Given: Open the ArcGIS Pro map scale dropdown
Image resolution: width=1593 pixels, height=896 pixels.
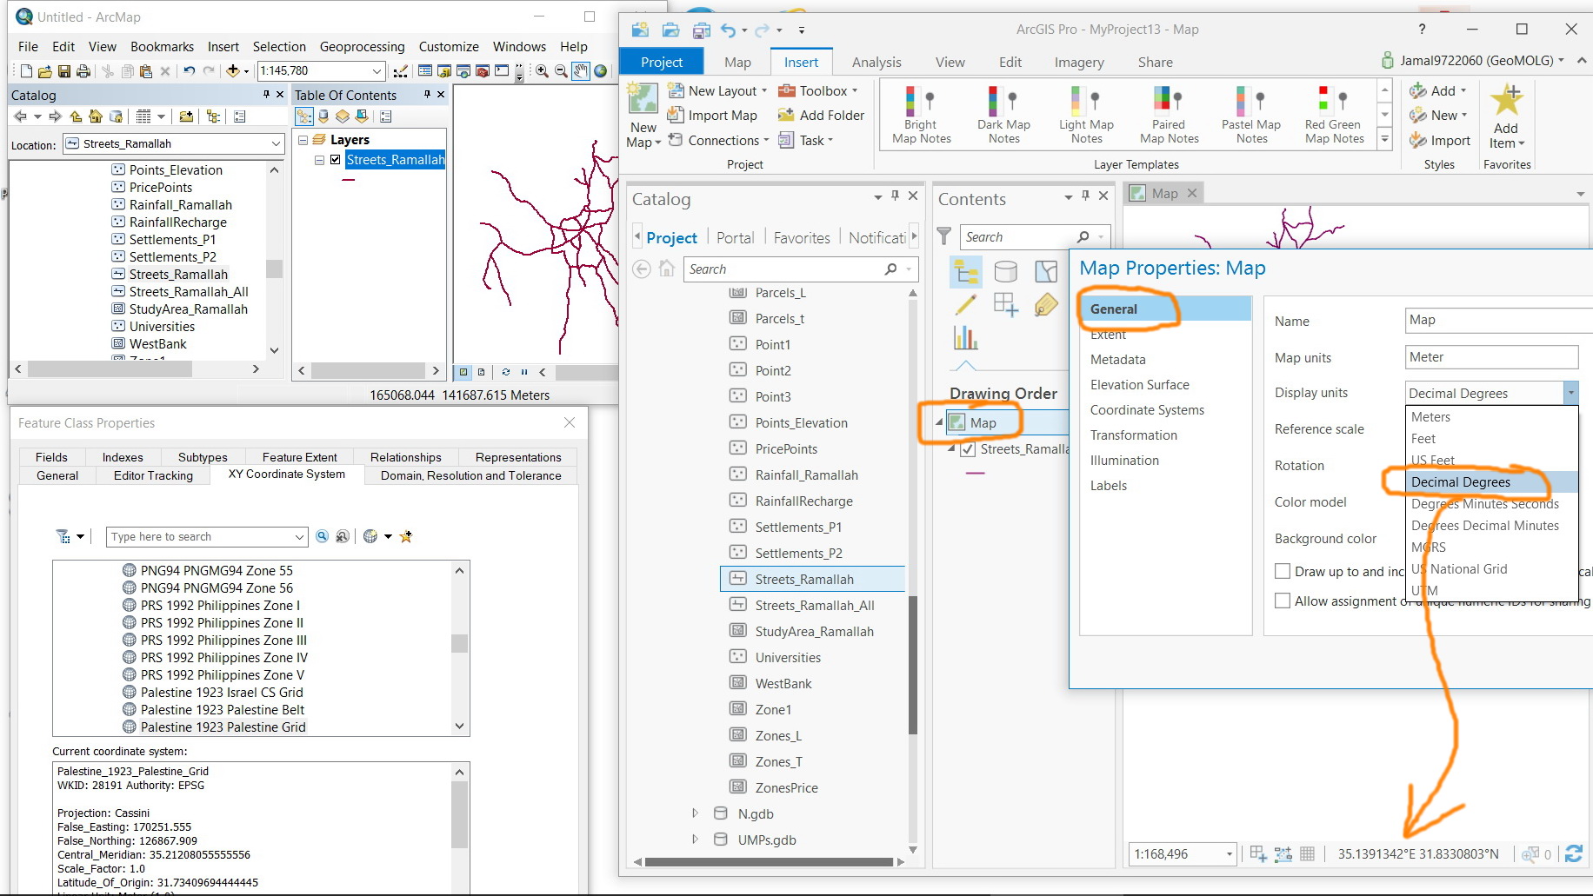Looking at the screenshot, I should click(x=1229, y=854).
